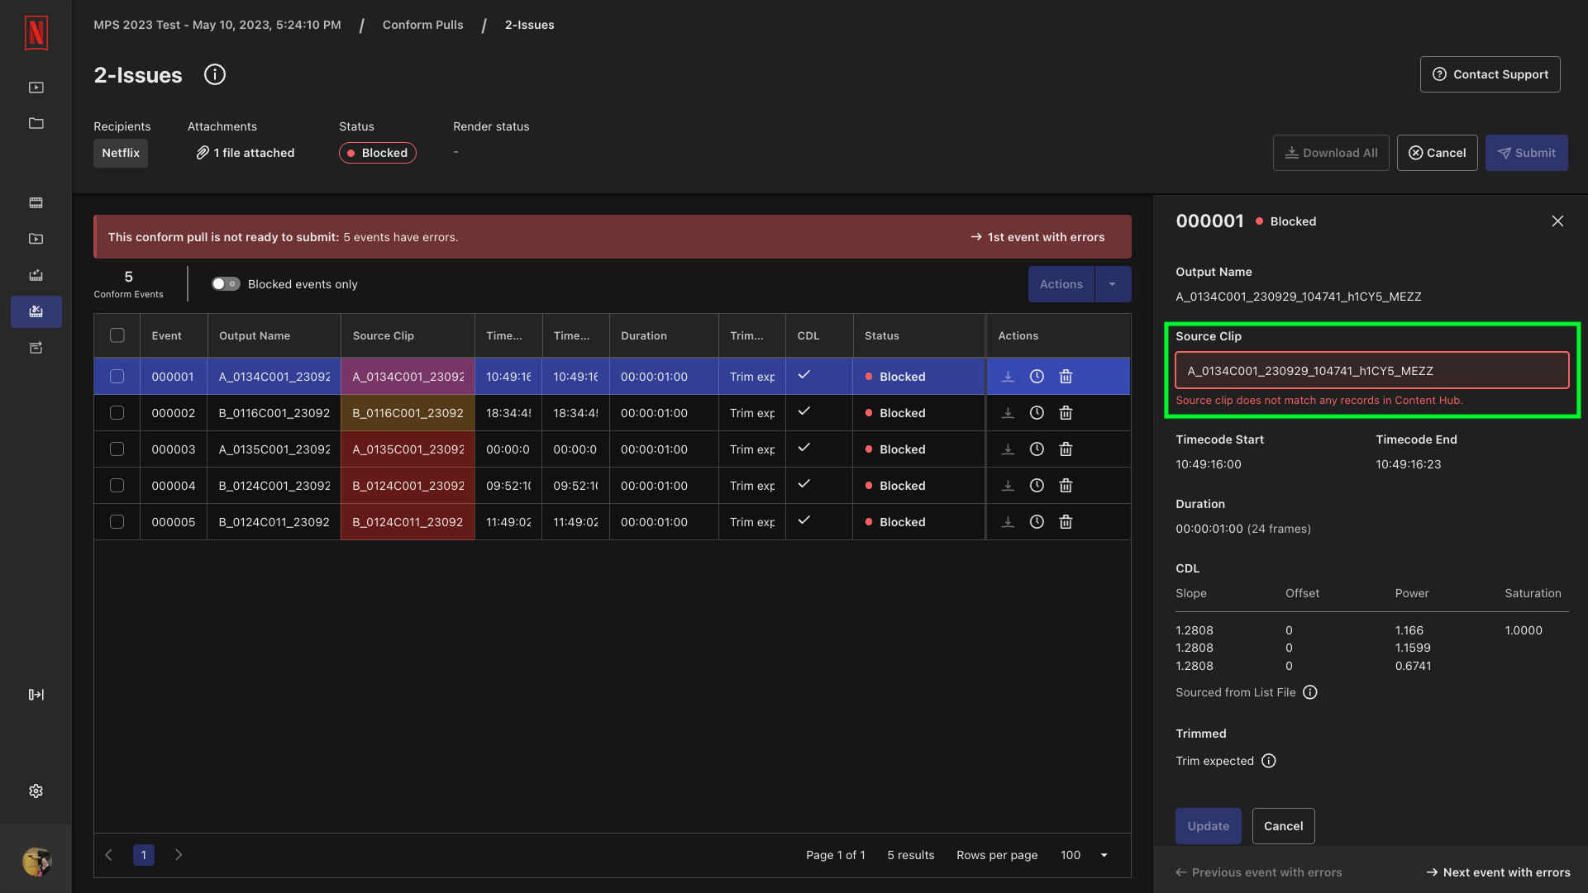1588x893 pixels.
Task: Download event 000004 row
Action: click(1008, 486)
